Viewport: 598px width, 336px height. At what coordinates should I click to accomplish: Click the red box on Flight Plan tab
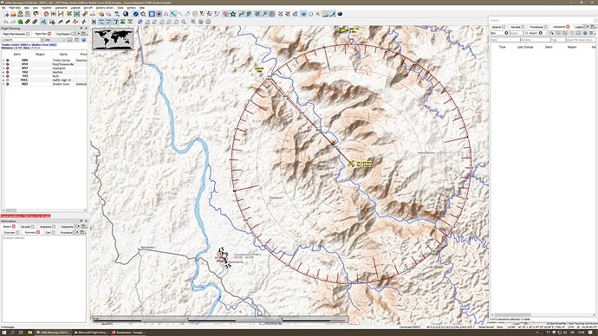[49, 34]
